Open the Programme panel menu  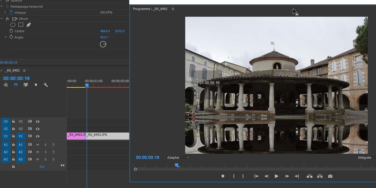[x=173, y=9]
